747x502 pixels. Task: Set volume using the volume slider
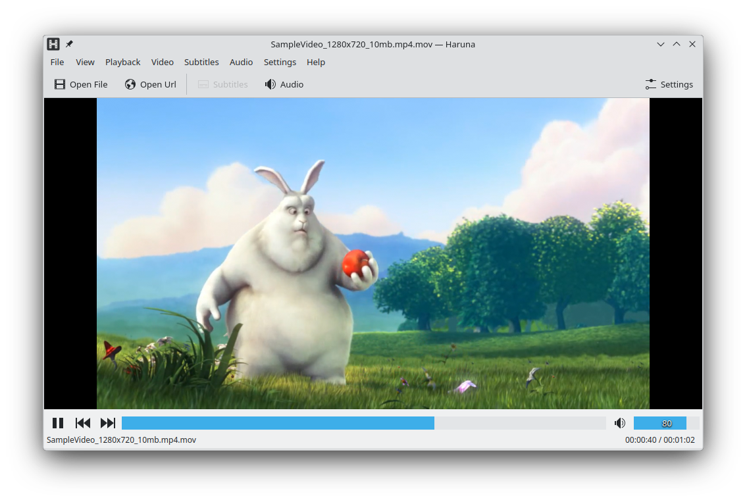pos(659,423)
